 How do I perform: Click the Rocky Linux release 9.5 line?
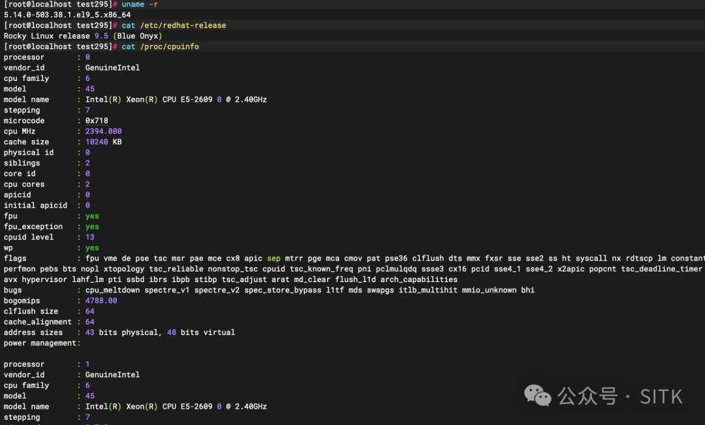point(83,36)
